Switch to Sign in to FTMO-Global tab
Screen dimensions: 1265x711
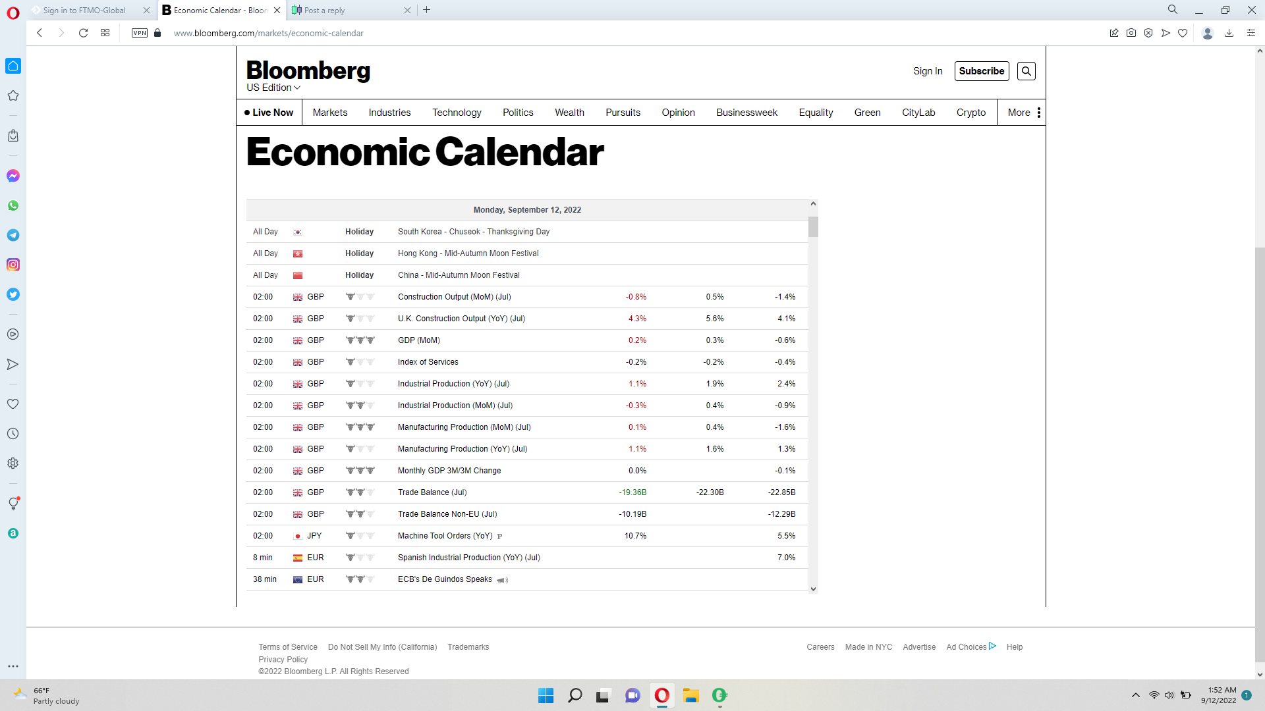(x=84, y=10)
